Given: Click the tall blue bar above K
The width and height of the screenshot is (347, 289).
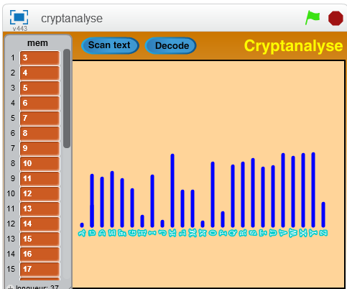Looking at the screenshot, I should pos(172,191).
